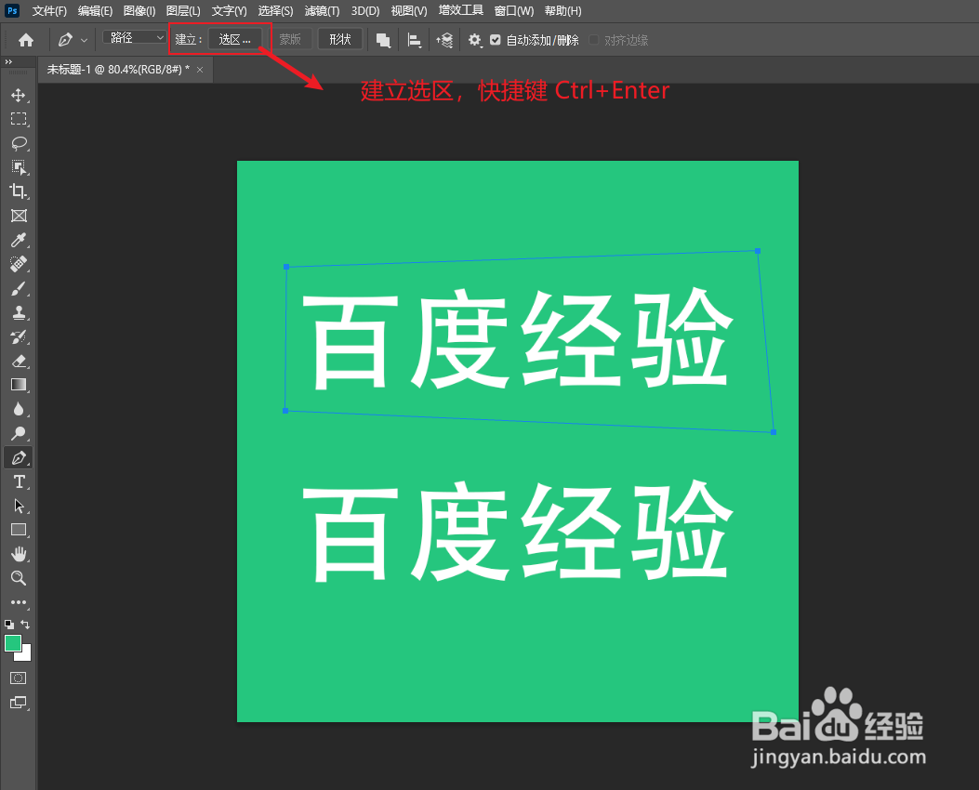
Task: Toggle Quick Mask mode
Action: point(20,678)
